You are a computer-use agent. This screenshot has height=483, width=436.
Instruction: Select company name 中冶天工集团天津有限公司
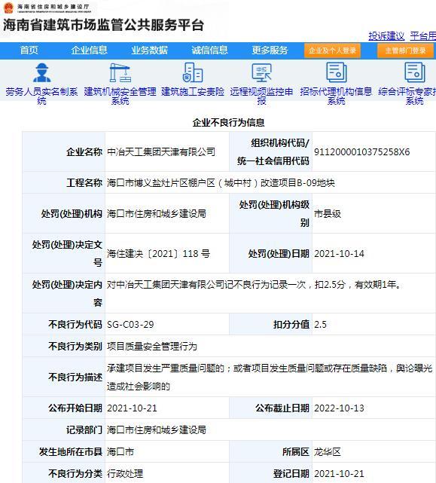(161, 152)
